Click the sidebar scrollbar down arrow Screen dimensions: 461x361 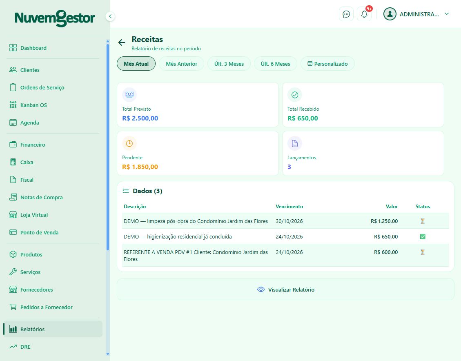[x=108, y=354]
